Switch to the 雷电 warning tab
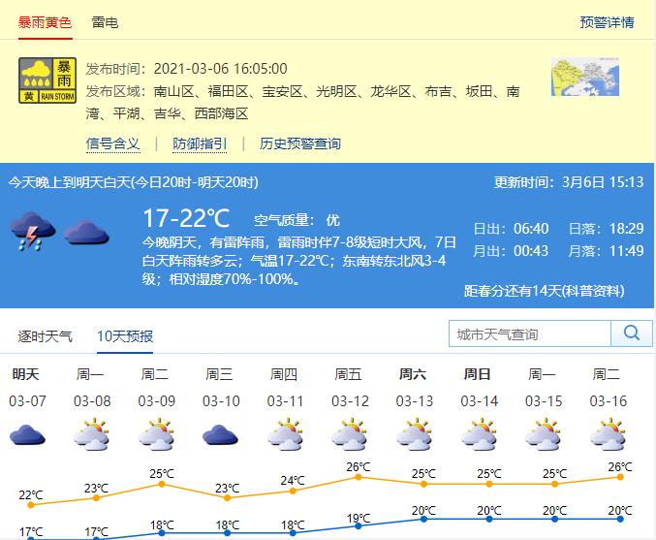 point(106,21)
